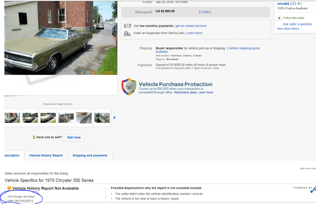The height and width of the screenshot is (204, 316).
Task: Click the orange Vehicle History Report warning icon
Action: click(x=9, y=188)
